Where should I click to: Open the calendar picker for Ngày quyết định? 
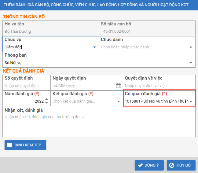point(119,86)
